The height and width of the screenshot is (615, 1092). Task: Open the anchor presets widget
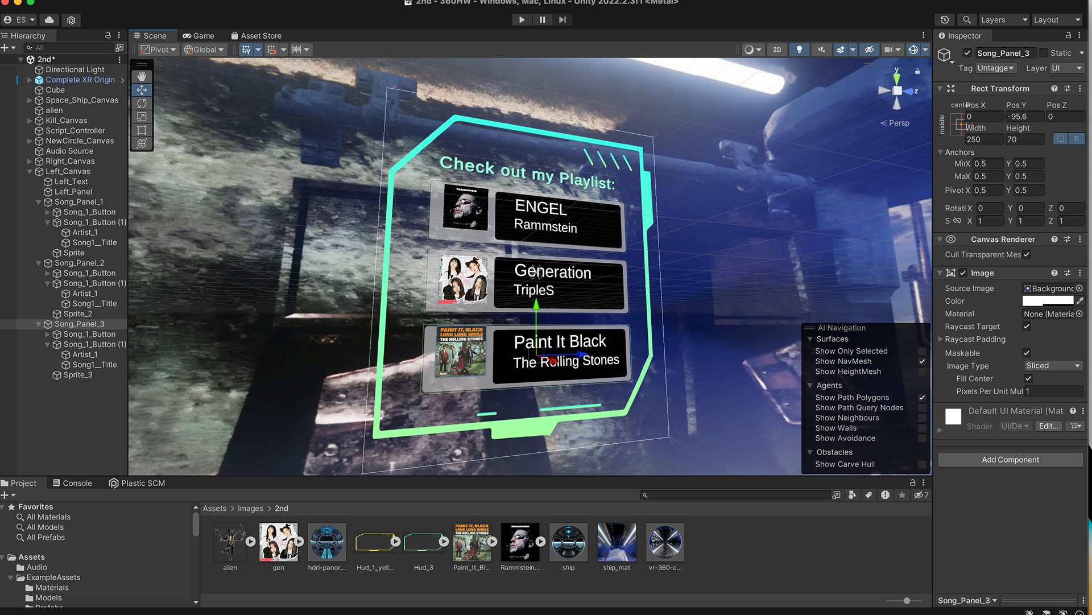960,125
